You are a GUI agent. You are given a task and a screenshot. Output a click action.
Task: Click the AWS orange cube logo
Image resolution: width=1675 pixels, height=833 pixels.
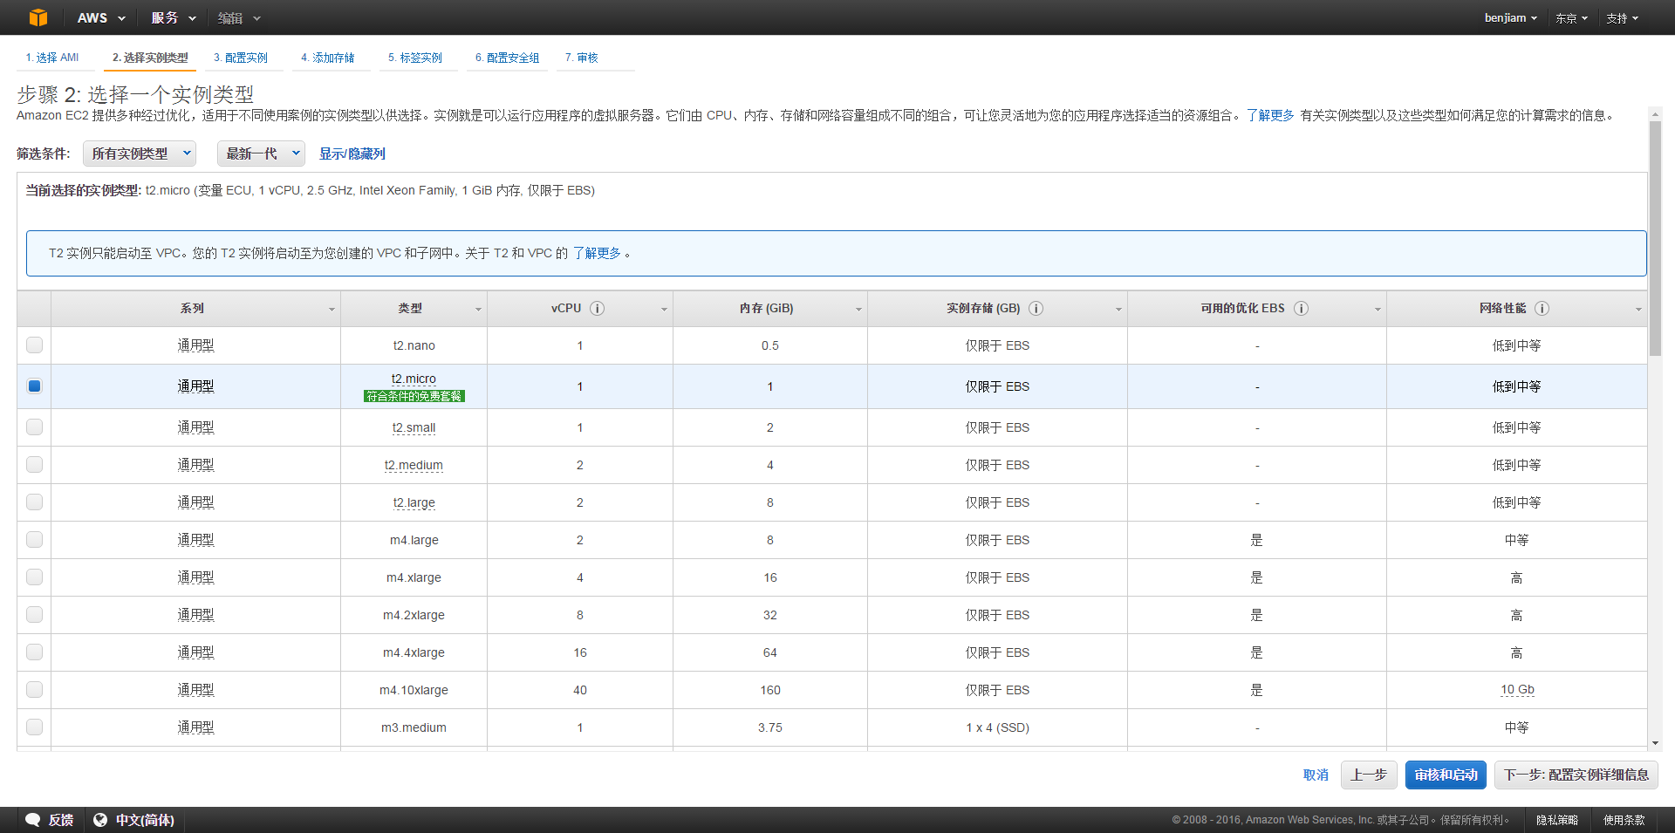[38, 17]
